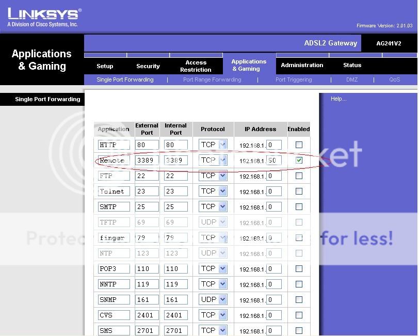Click the IP address field for Remote

273,161
